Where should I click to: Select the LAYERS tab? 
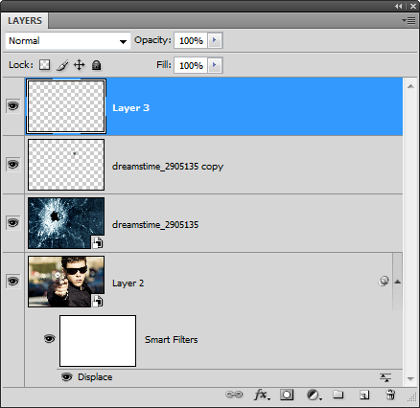pyautogui.click(x=25, y=21)
